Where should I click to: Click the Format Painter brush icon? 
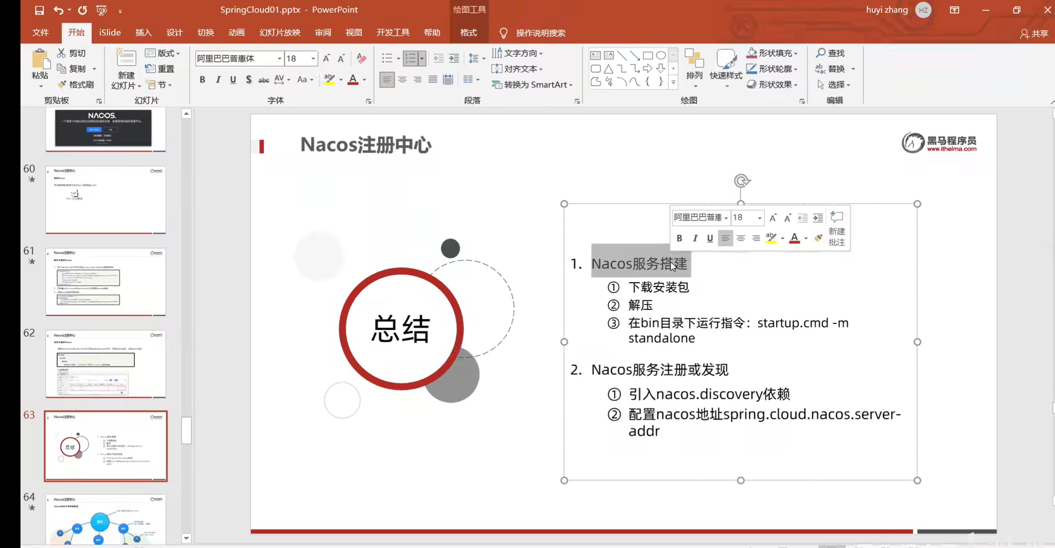point(62,85)
